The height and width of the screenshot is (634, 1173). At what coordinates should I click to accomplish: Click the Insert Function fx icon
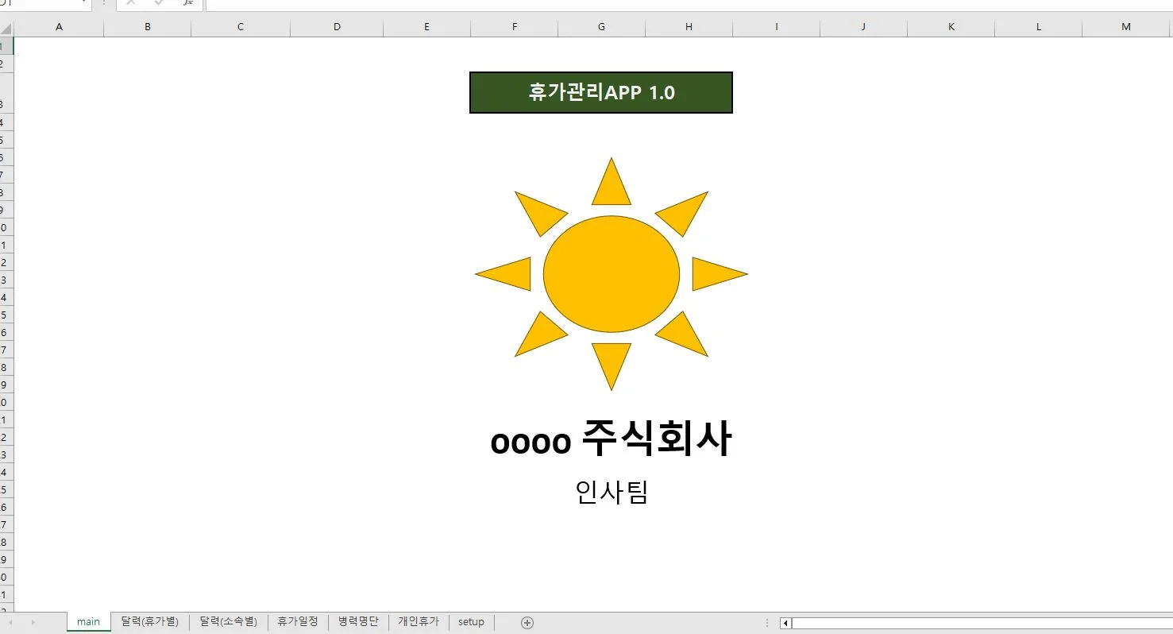click(188, 2)
